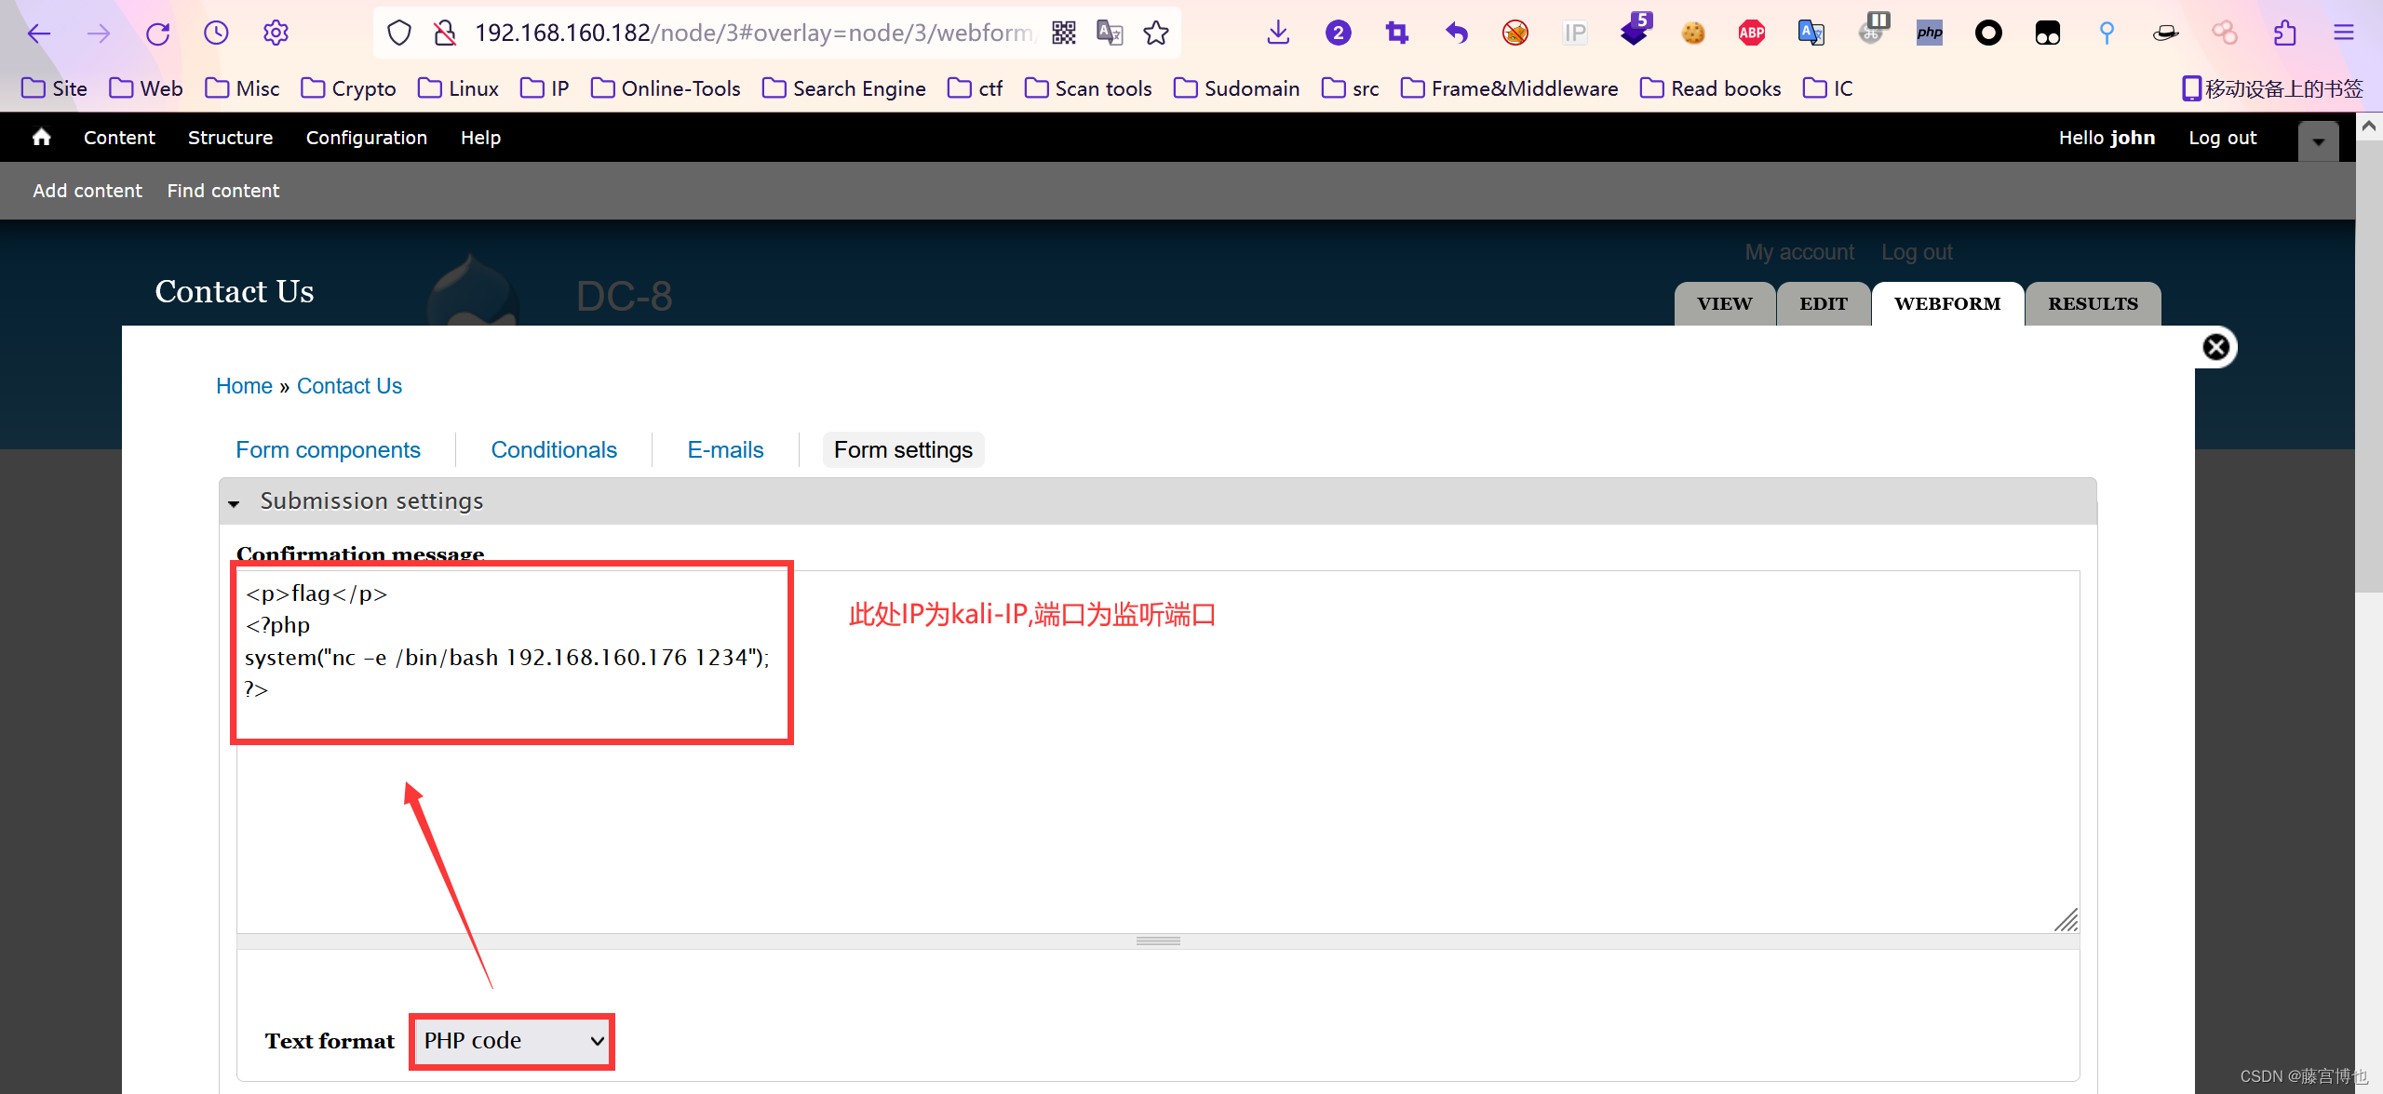
Task: Open the extensions puzzle piece menu
Action: click(2284, 33)
